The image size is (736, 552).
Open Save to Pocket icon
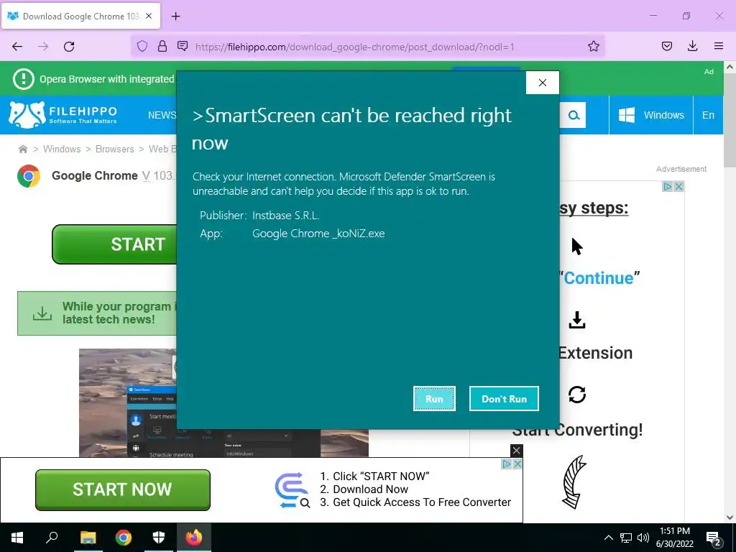click(x=666, y=46)
